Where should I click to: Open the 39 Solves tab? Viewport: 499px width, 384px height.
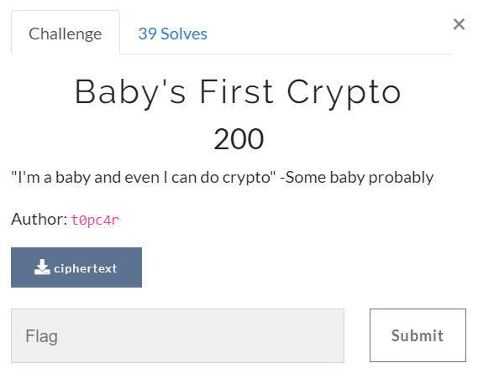172,34
